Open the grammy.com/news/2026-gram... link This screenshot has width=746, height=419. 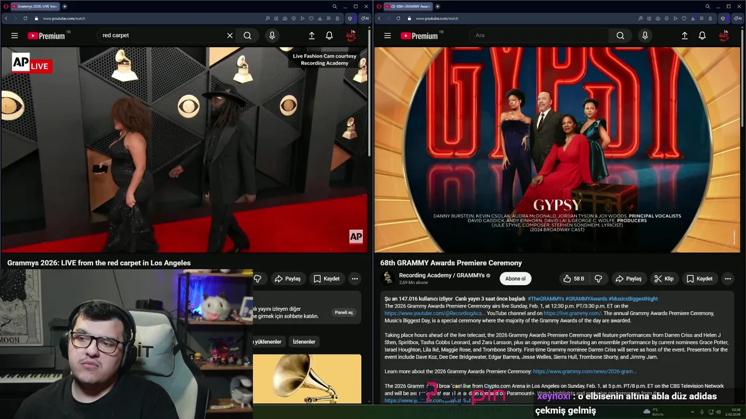coord(585,371)
